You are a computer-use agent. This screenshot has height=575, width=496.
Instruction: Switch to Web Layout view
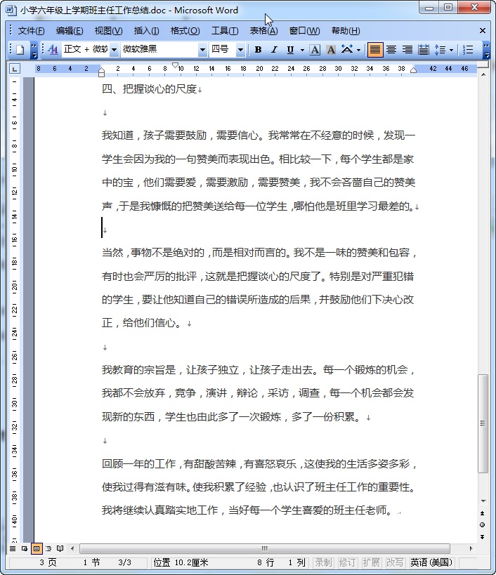click(x=24, y=548)
